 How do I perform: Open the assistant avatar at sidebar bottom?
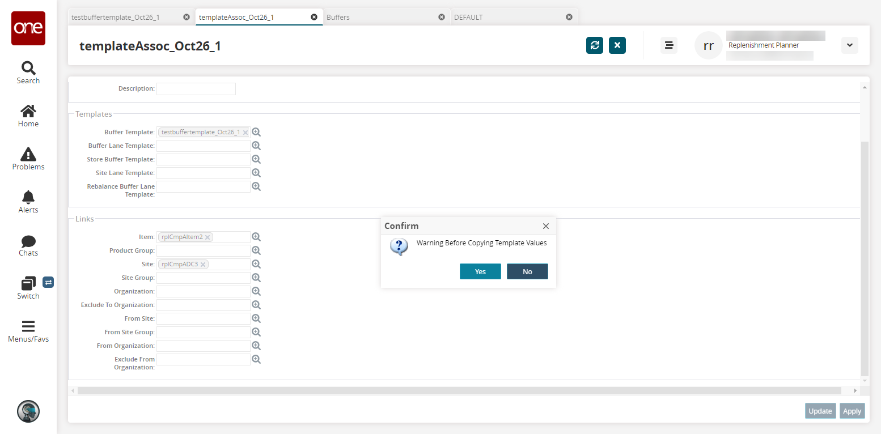[x=28, y=411]
